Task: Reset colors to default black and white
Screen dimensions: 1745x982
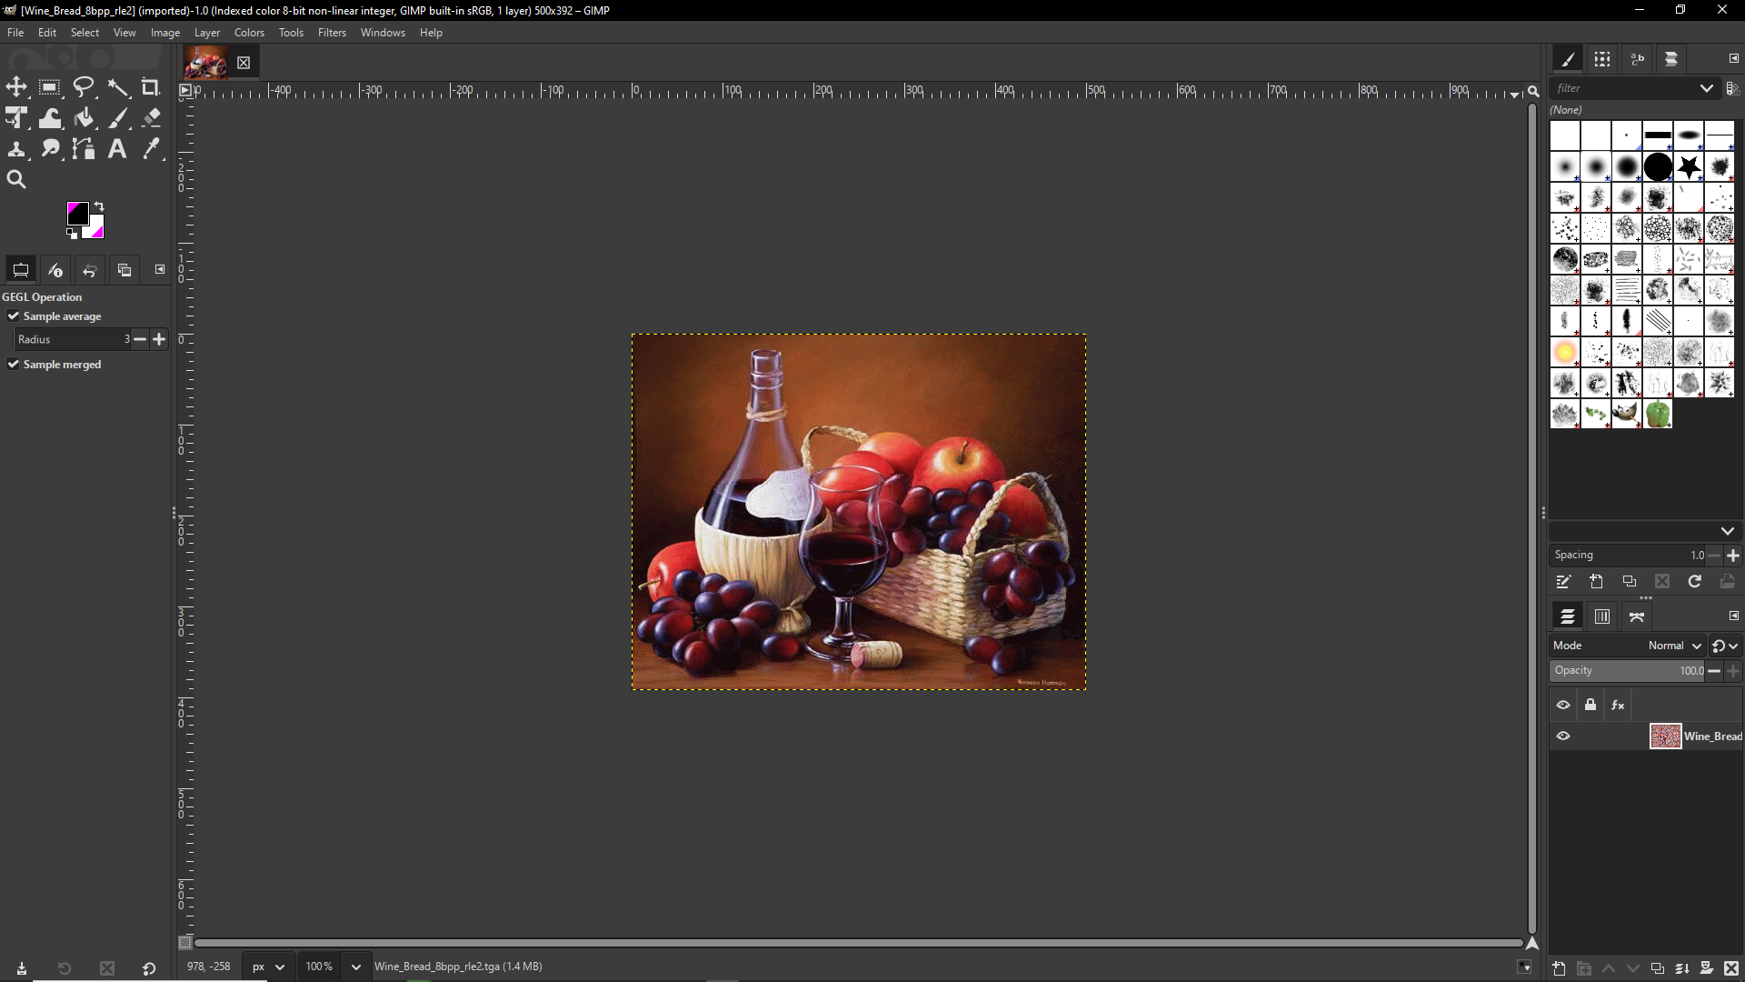Action: [72, 234]
